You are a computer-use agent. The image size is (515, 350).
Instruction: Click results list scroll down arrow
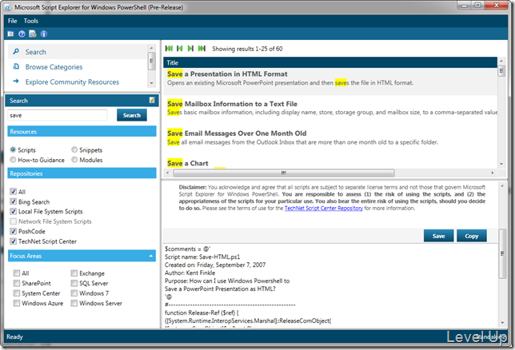501,164
